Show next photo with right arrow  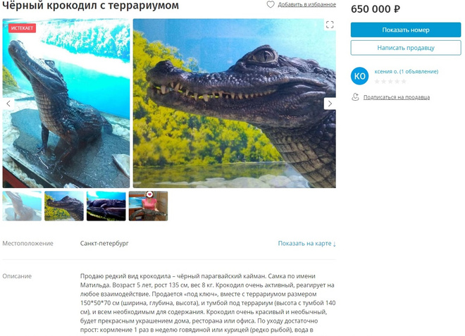tap(330, 104)
